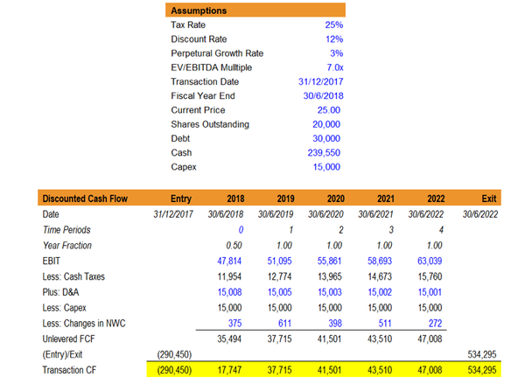Select the Discounted Cash Flow header cell
The width and height of the screenshot is (525, 384).
(x=85, y=199)
